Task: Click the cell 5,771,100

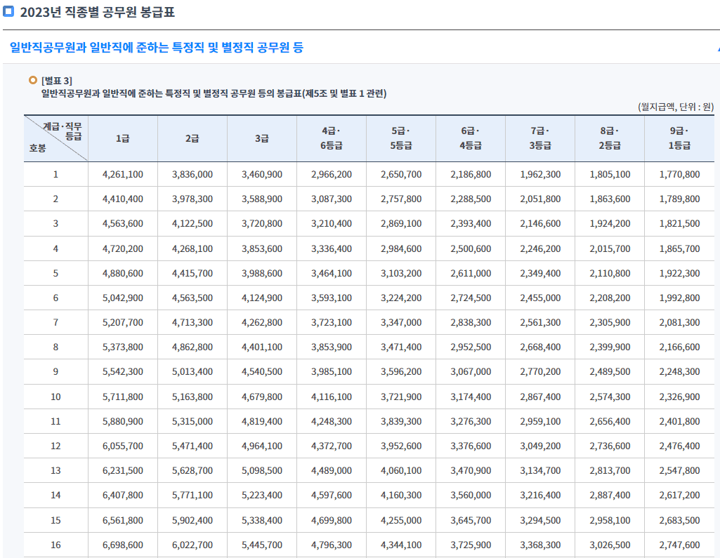Action: (192, 495)
